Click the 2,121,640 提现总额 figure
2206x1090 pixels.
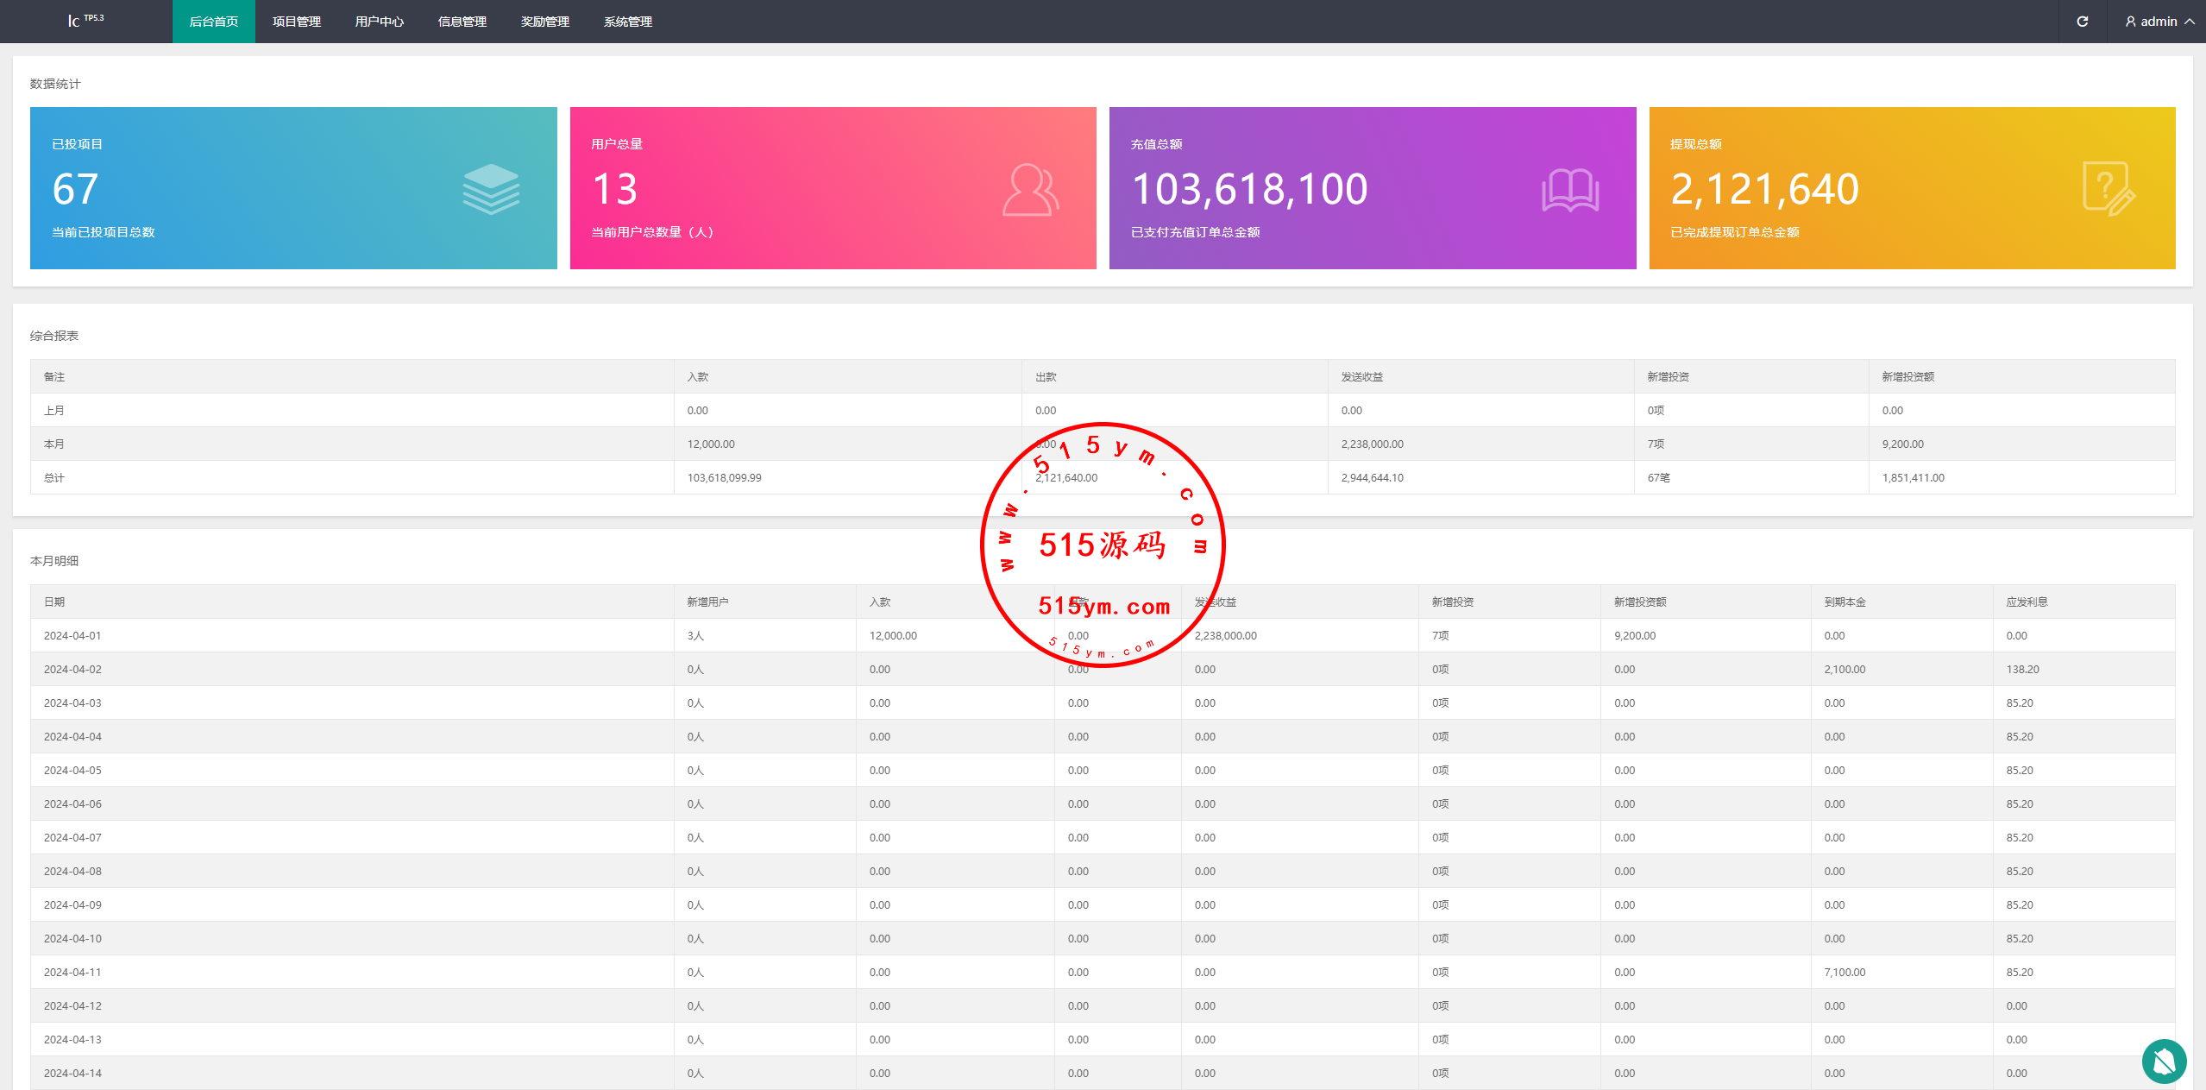pos(1763,189)
